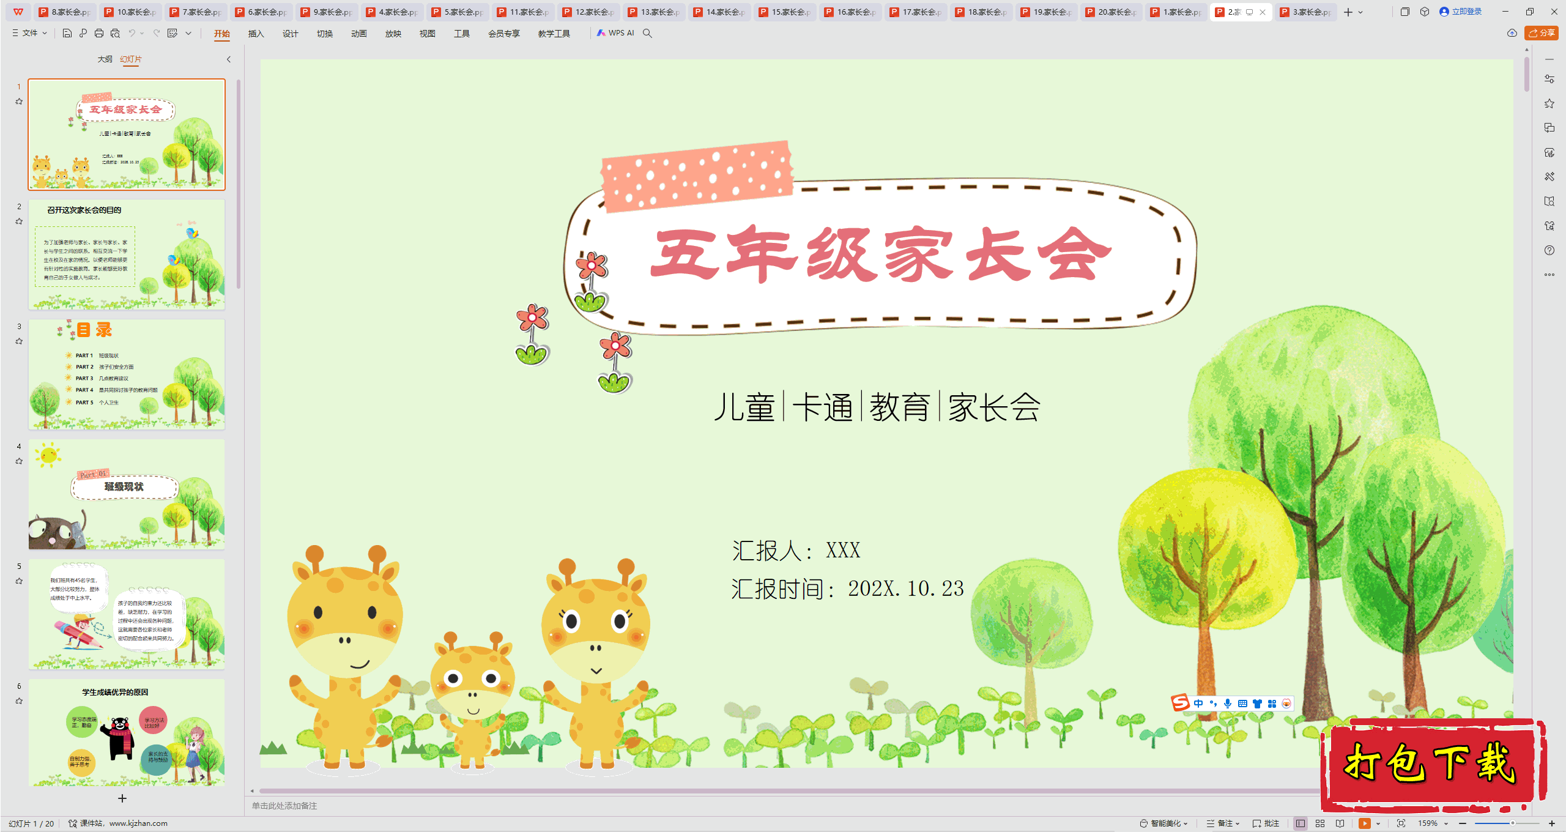The height and width of the screenshot is (832, 1566).
Task: Expand the quick access toolbar customize arrow
Action: (x=188, y=33)
